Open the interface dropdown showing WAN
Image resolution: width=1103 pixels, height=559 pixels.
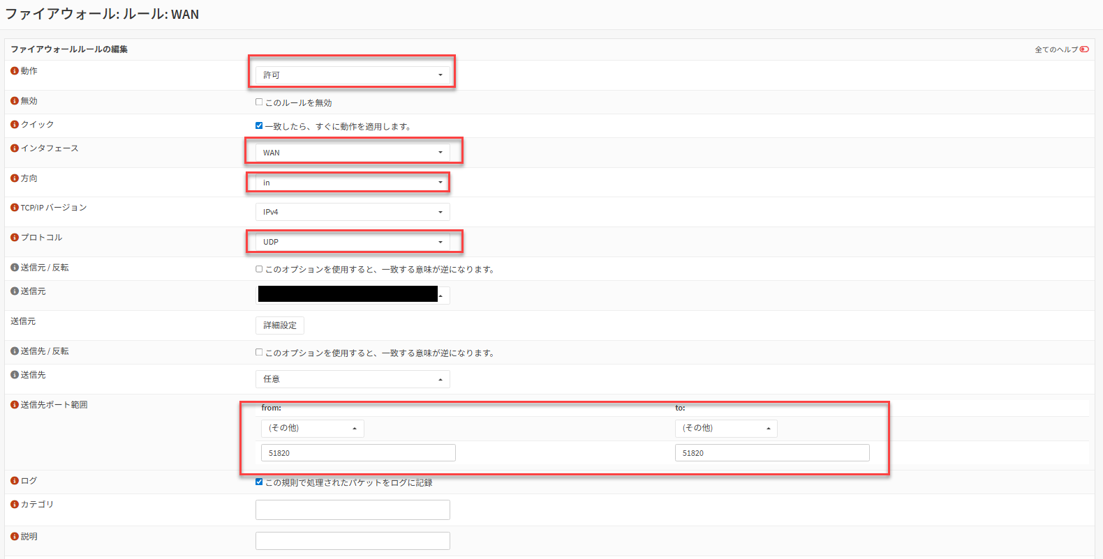coord(353,153)
